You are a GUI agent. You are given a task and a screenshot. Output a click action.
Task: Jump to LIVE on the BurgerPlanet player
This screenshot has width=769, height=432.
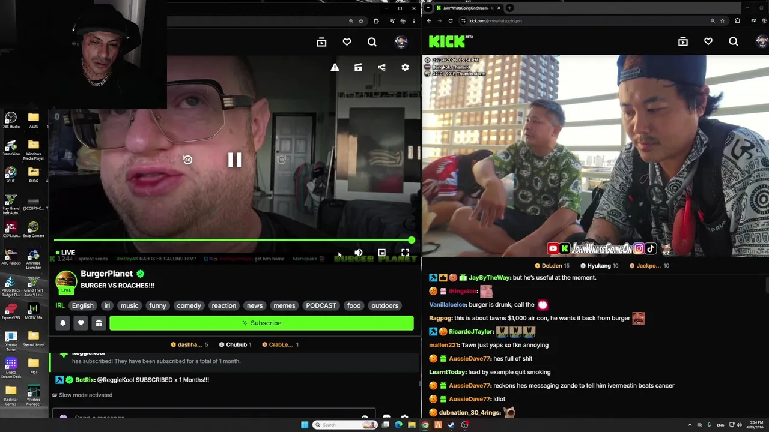tap(65, 253)
